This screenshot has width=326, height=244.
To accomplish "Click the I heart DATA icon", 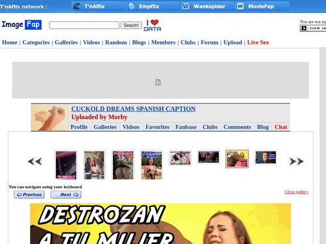I will [153, 25].
